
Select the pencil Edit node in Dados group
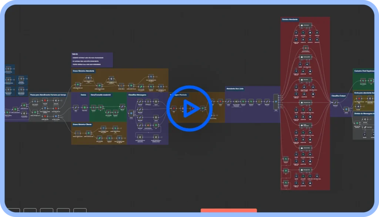tap(76, 108)
